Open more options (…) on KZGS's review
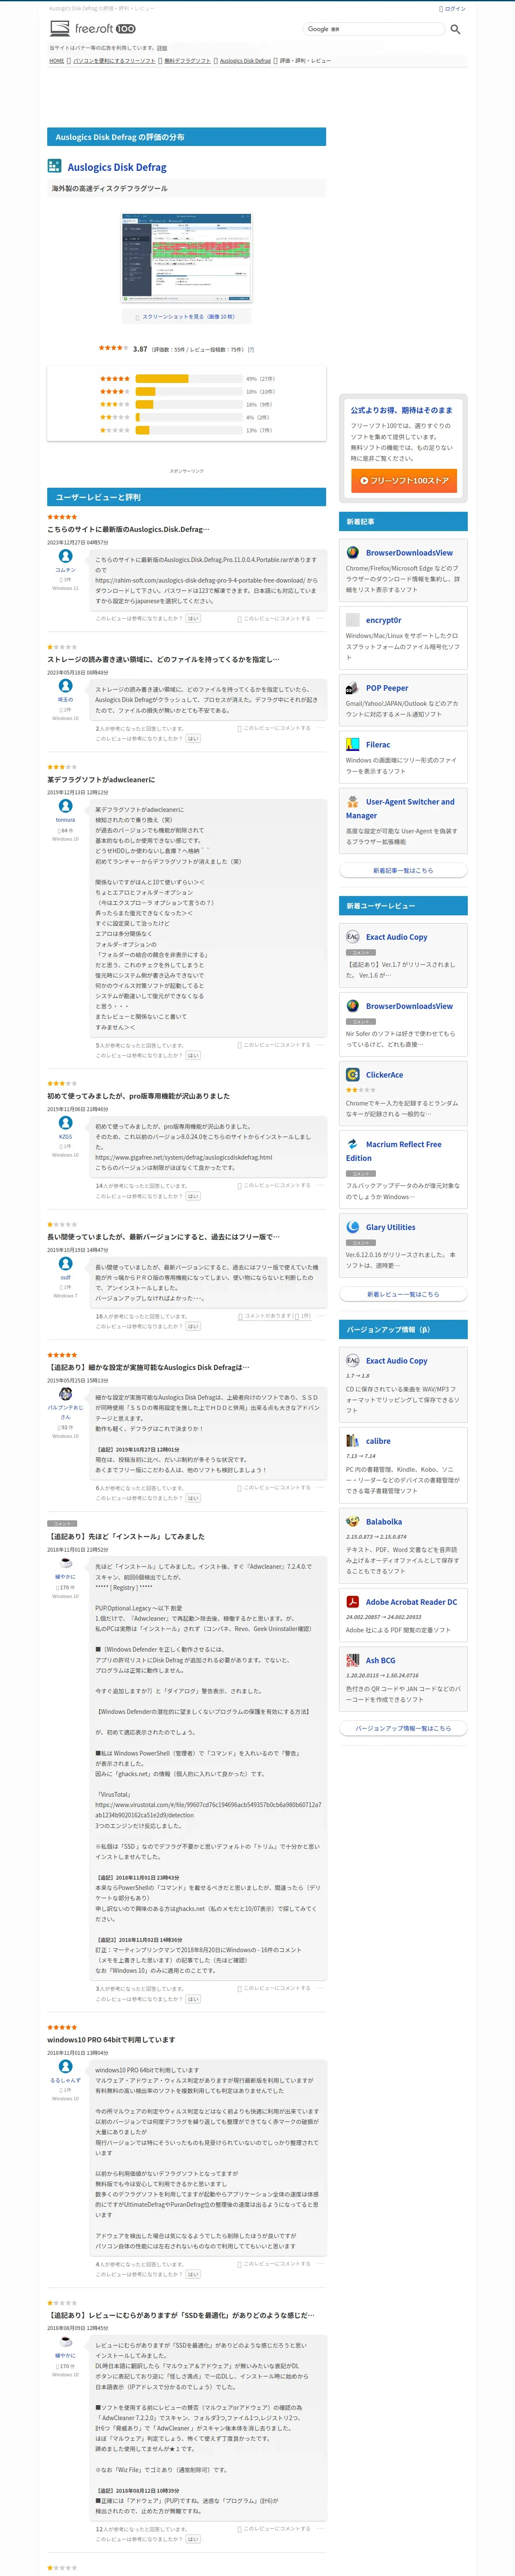 point(320,1185)
